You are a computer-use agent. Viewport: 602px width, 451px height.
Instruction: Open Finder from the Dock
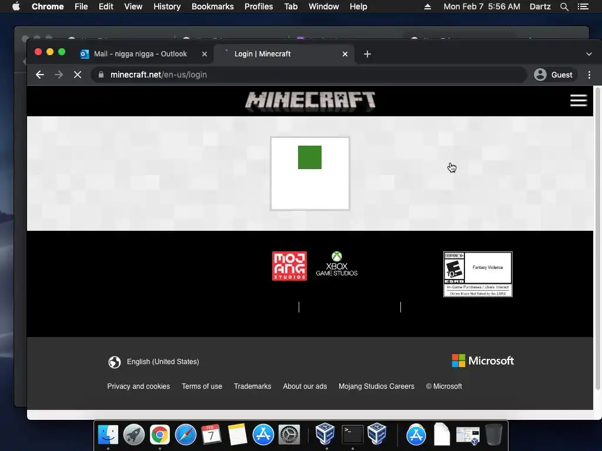108,435
